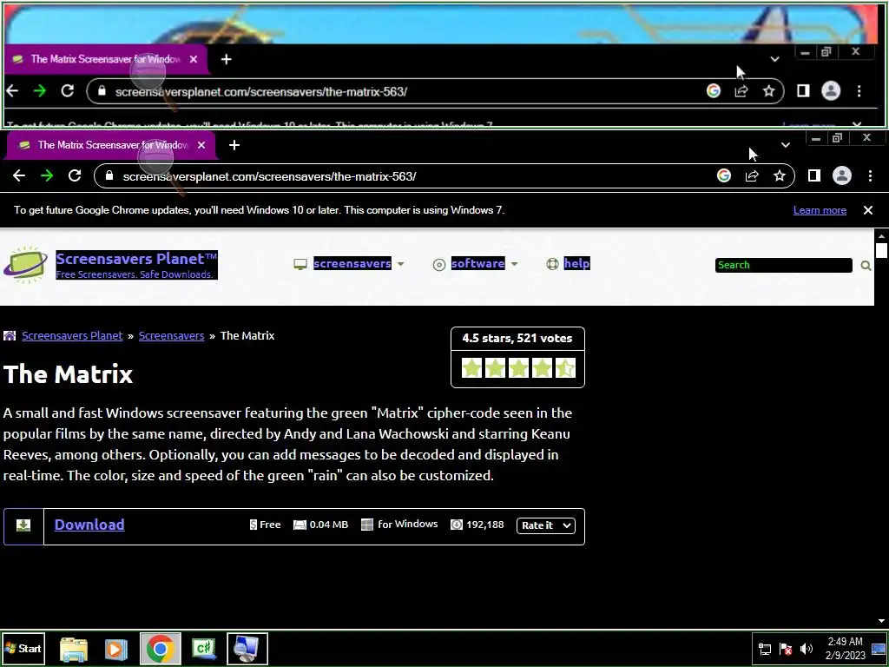Click page scrollbar down arrow
The height and width of the screenshot is (667, 889).
point(882,621)
